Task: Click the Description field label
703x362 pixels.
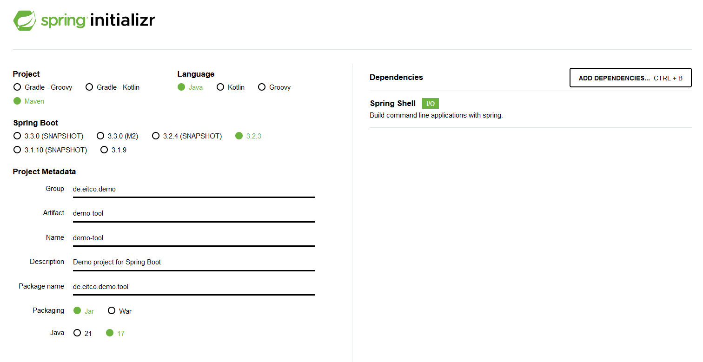Action: (x=47, y=262)
